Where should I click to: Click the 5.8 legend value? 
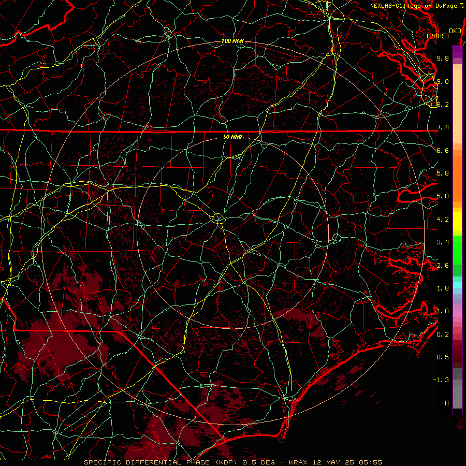click(x=443, y=173)
